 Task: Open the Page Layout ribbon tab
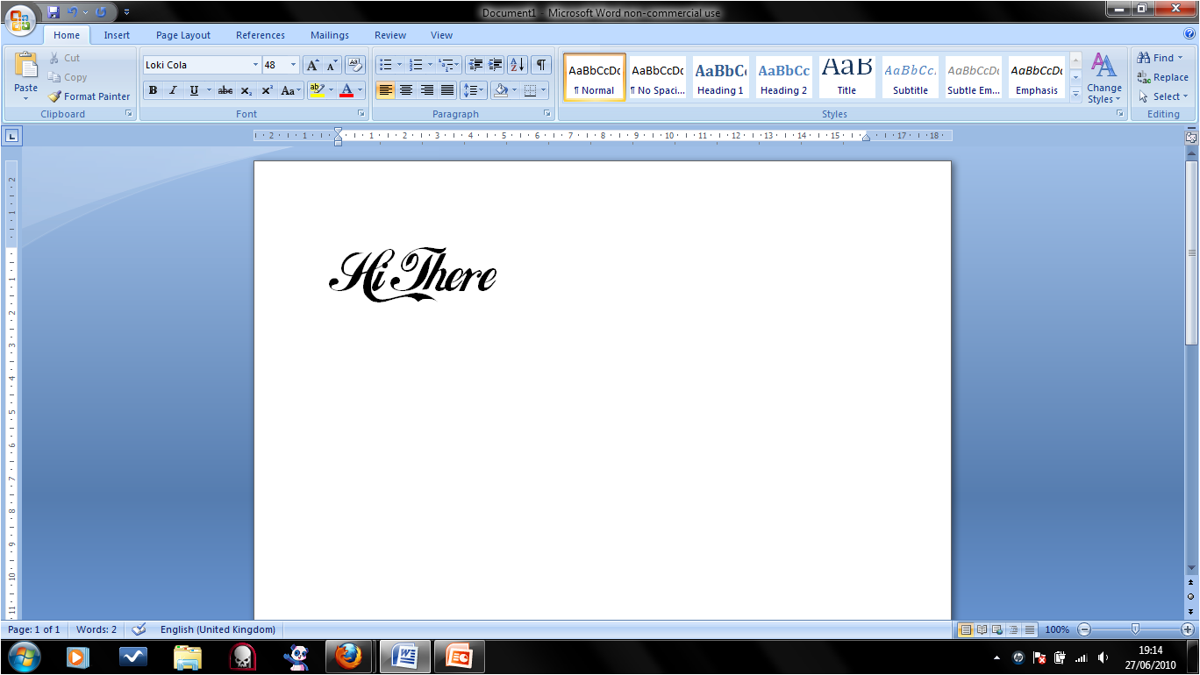(182, 35)
